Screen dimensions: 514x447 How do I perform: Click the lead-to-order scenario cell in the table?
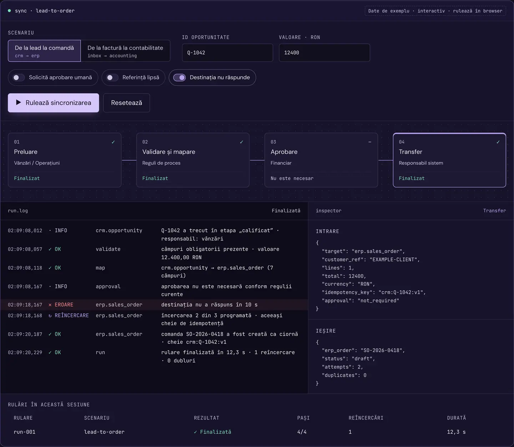click(104, 432)
